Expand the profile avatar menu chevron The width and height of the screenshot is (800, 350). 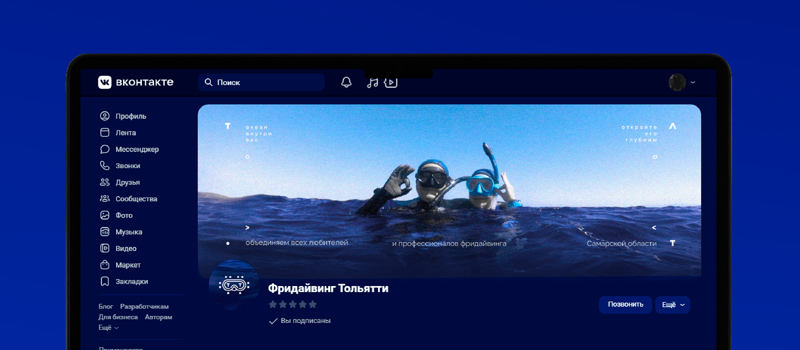pos(693,82)
